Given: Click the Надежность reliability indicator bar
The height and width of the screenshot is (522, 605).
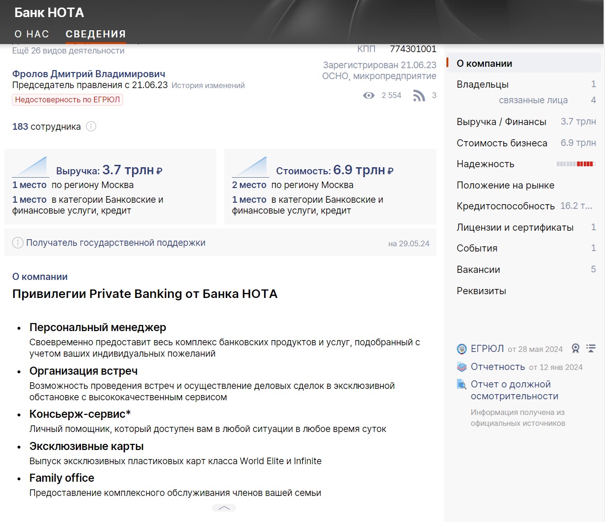Looking at the screenshot, I should tap(576, 164).
